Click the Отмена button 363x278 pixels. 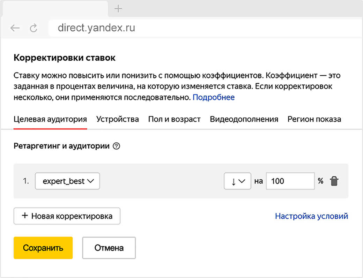tap(109, 248)
